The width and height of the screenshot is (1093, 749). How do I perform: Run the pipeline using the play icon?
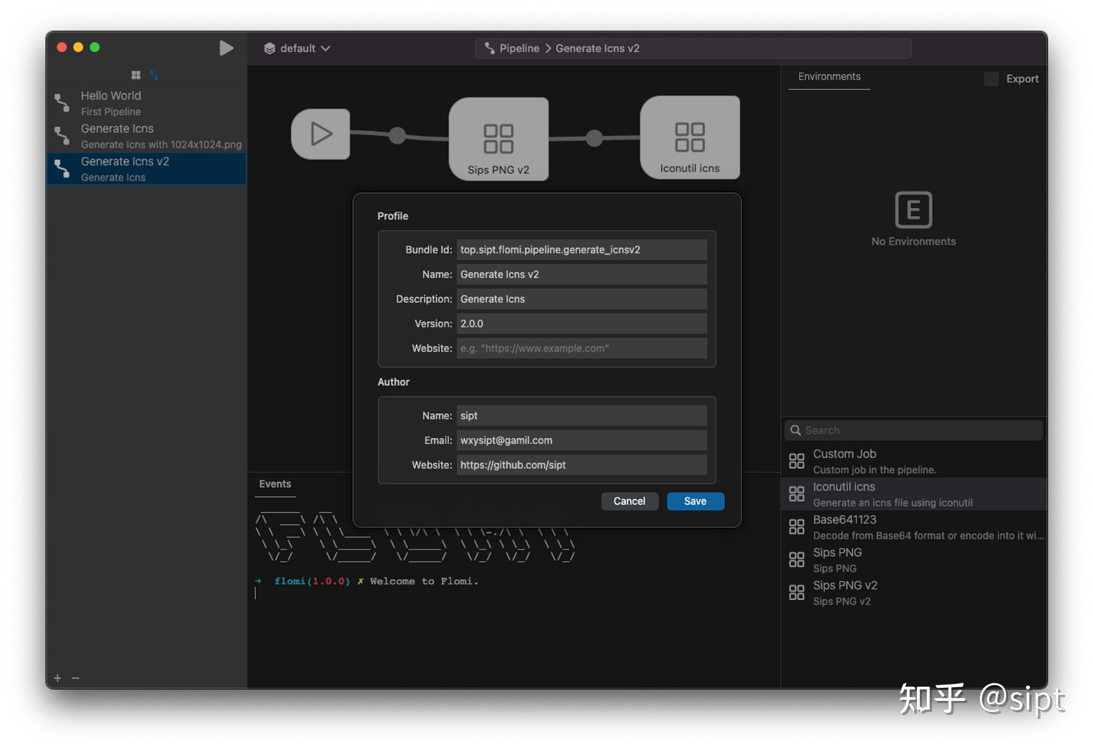(226, 48)
